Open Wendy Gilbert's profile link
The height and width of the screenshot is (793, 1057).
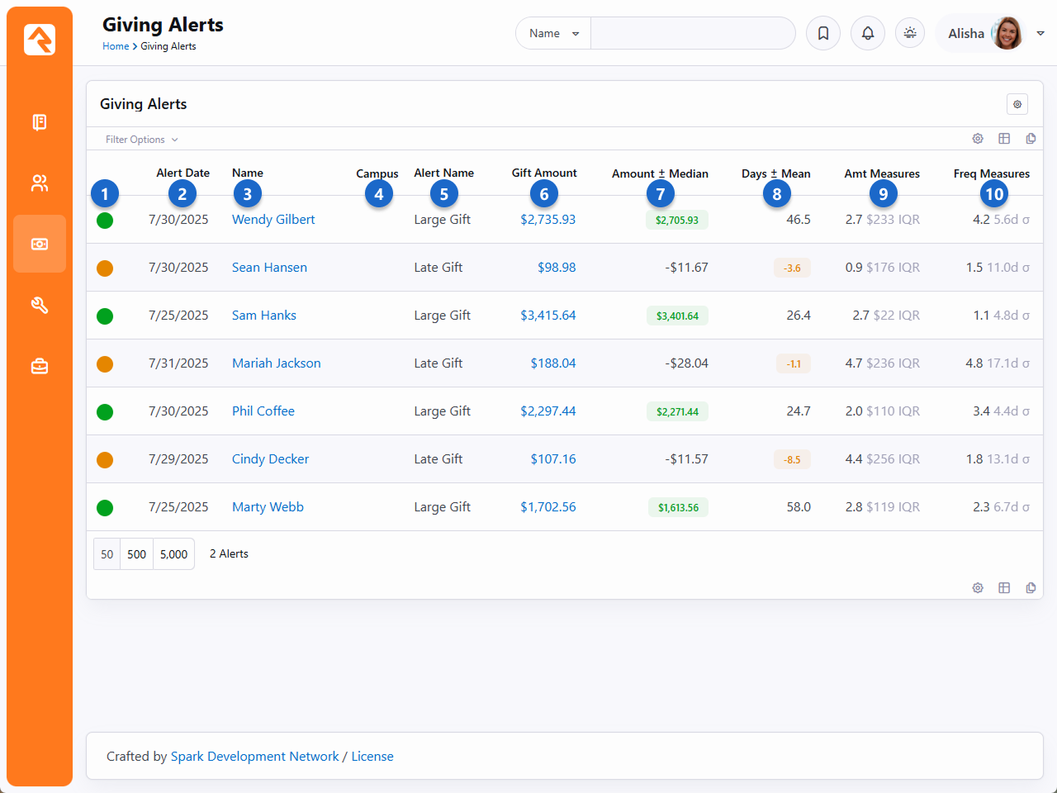(273, 220)
